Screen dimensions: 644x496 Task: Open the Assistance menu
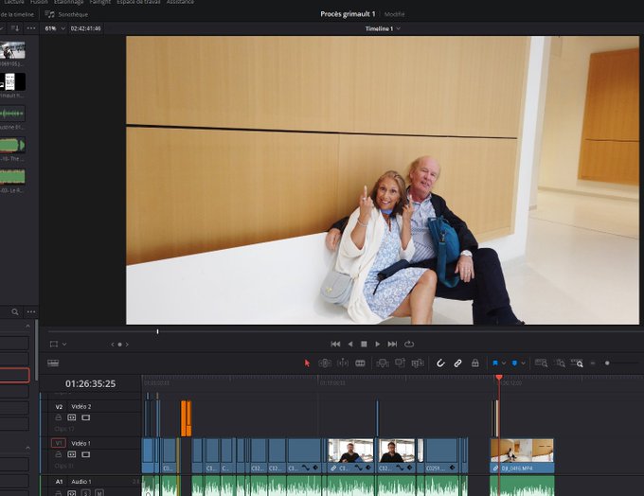pos(180,2)
